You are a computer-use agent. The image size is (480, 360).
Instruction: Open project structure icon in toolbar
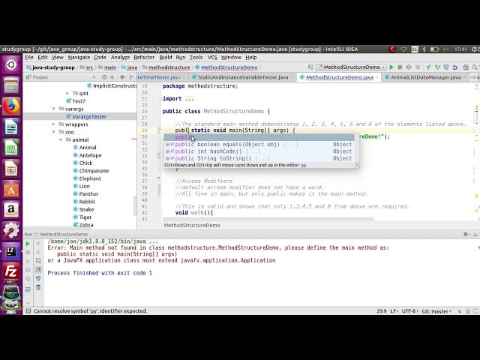coord(466,67)
